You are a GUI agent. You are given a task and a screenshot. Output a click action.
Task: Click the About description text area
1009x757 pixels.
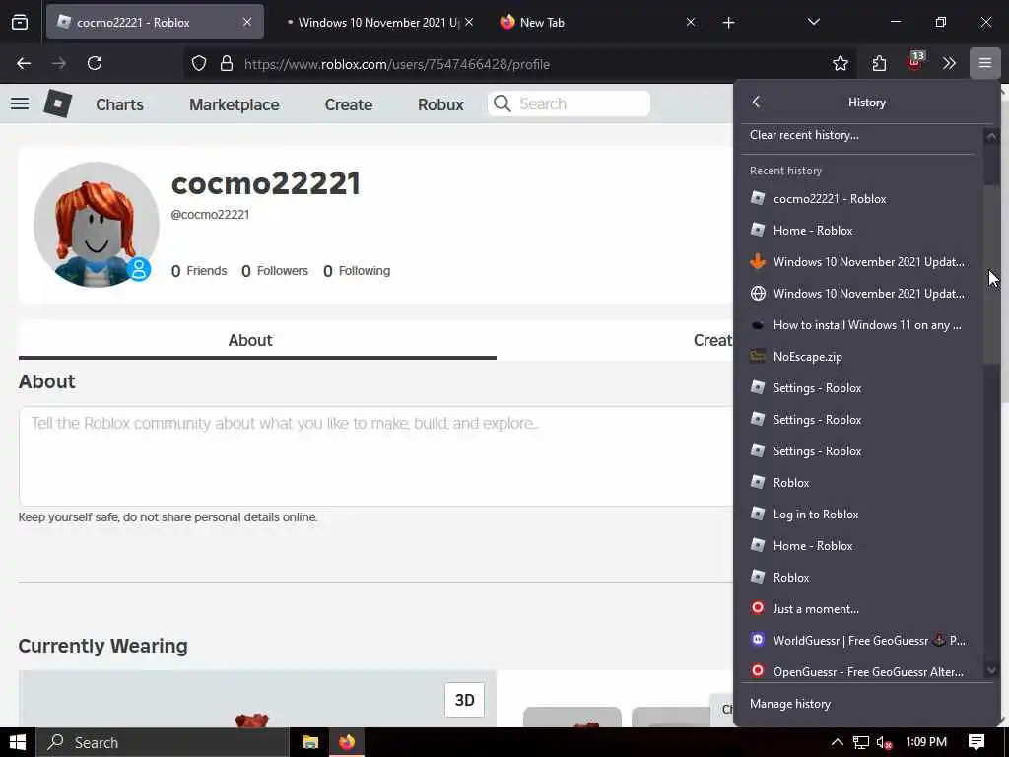376,455
